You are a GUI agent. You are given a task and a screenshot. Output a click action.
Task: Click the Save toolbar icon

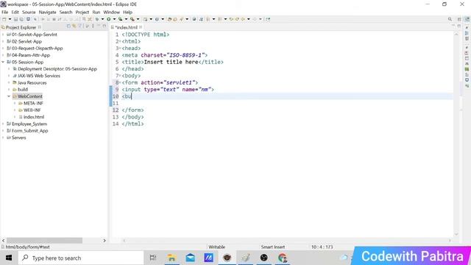16,19
